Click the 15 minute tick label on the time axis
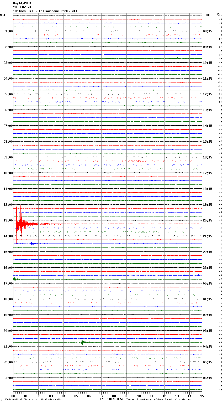The height and width of the screenshot is (403, 223). (202, 396)
